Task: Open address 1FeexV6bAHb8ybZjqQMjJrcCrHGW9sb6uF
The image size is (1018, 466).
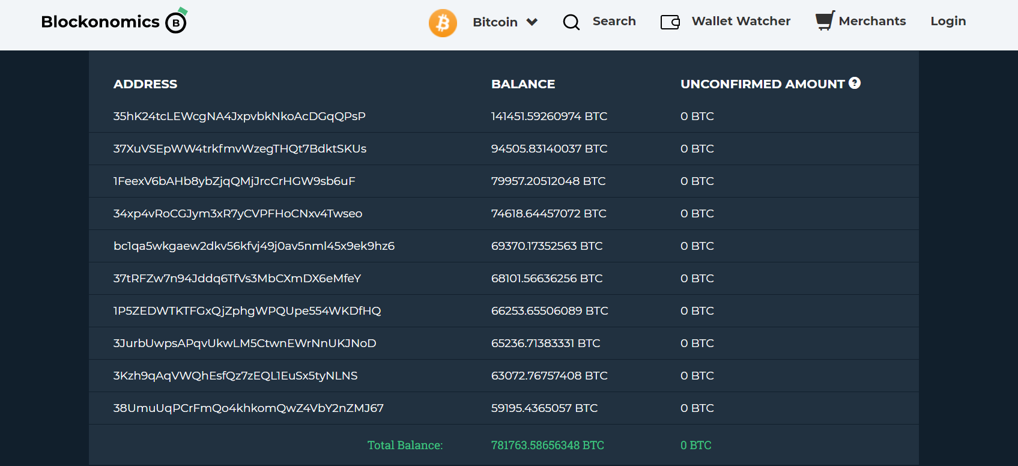Action: [234, 181]
